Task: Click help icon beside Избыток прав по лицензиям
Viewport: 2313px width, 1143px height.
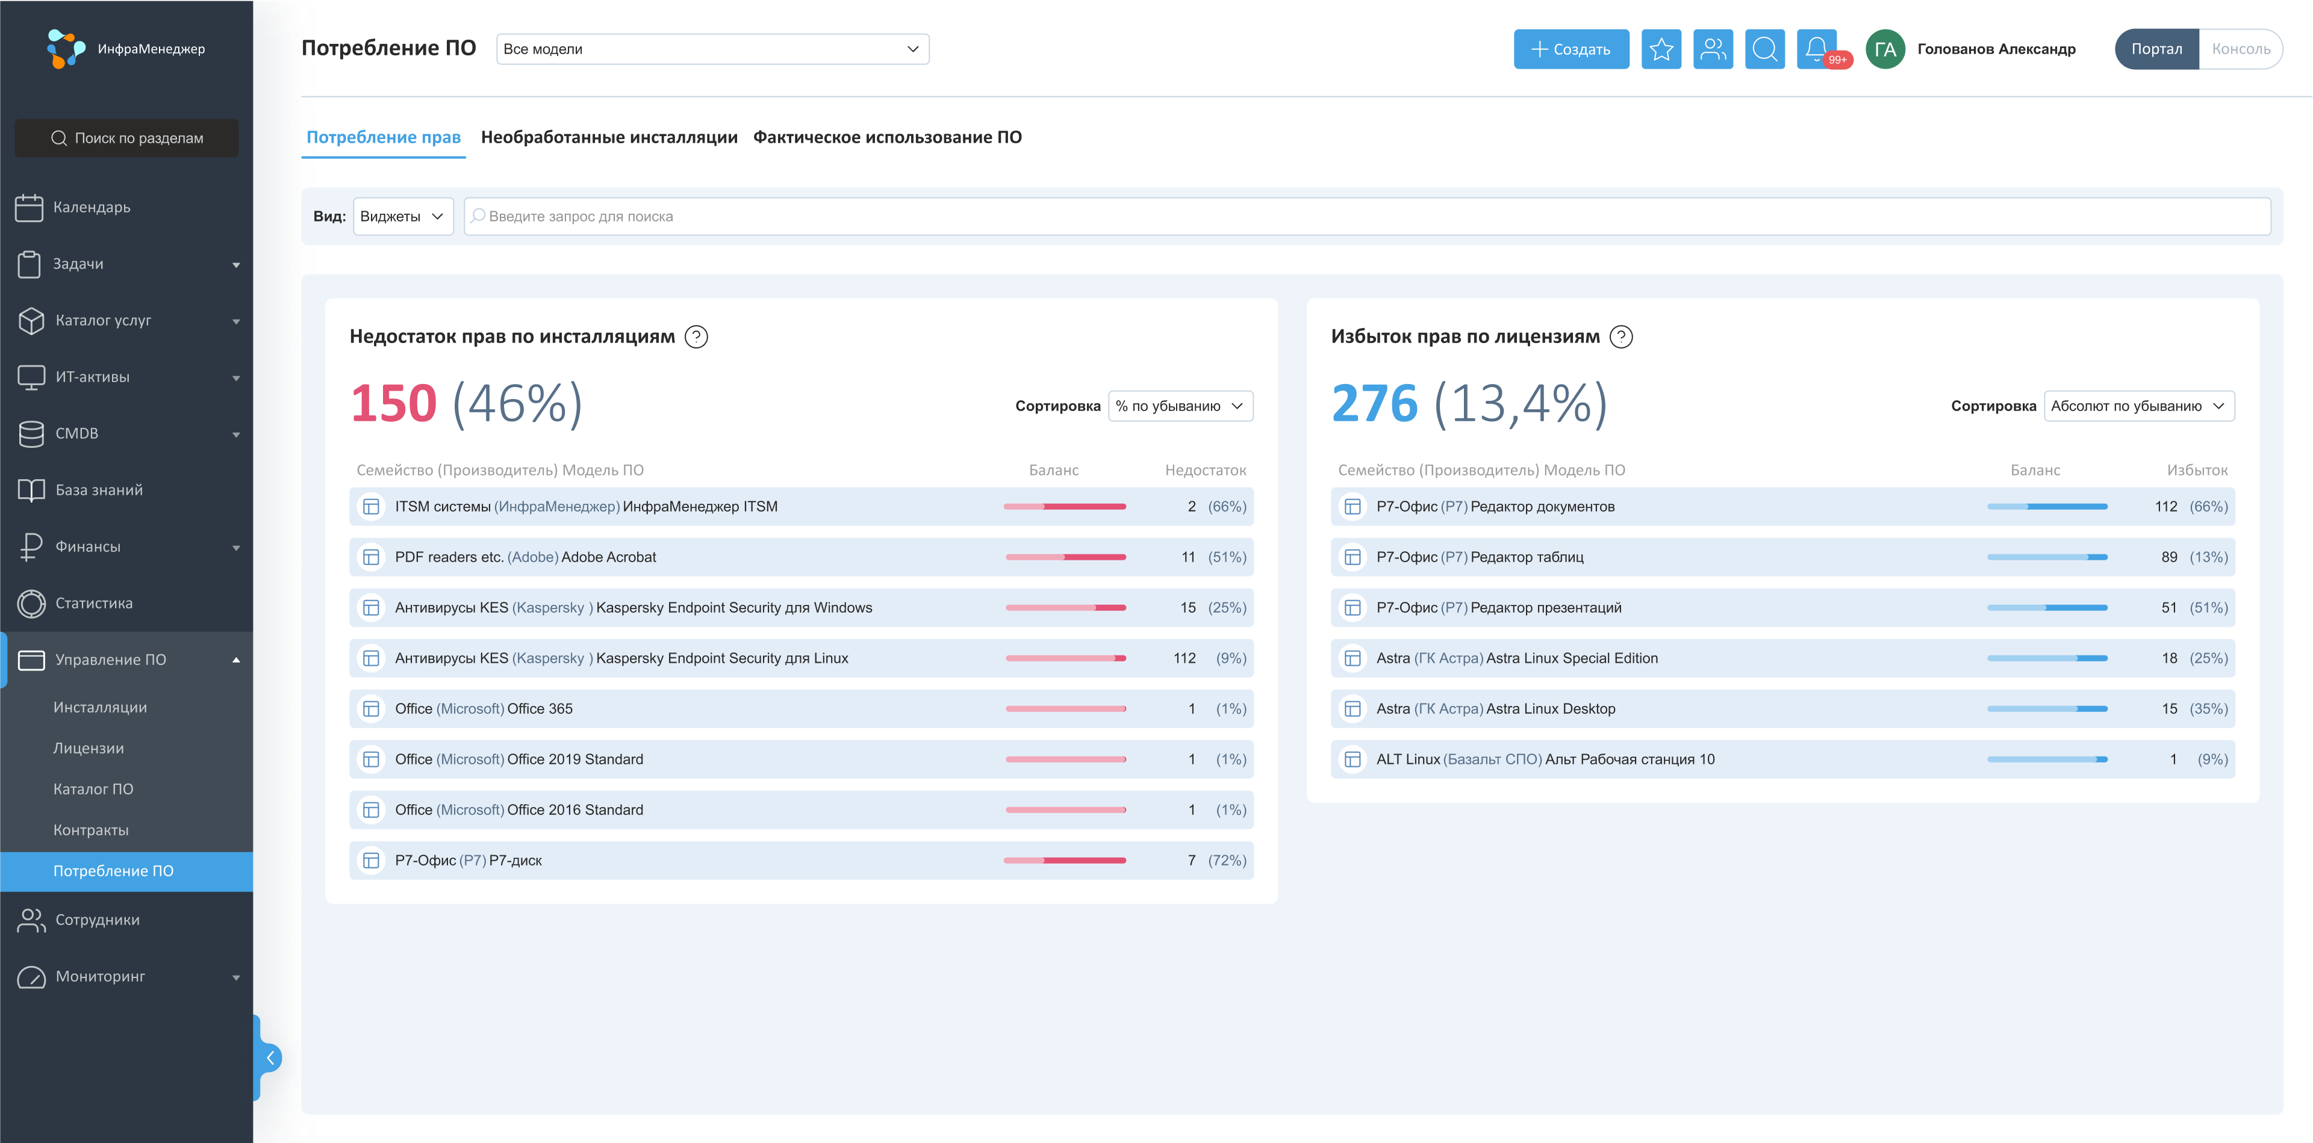Action: [1620, 337]
